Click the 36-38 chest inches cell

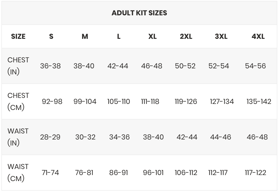pyautogui.click(x=50, y=66)
